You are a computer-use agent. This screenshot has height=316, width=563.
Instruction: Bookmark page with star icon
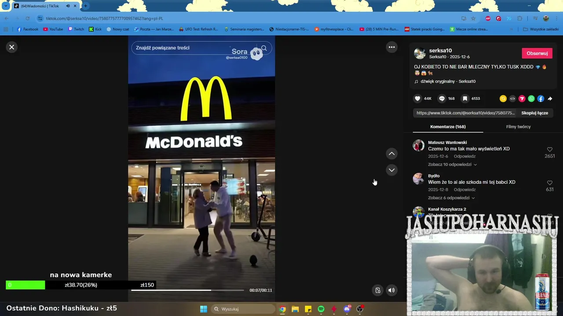(473, 18)
